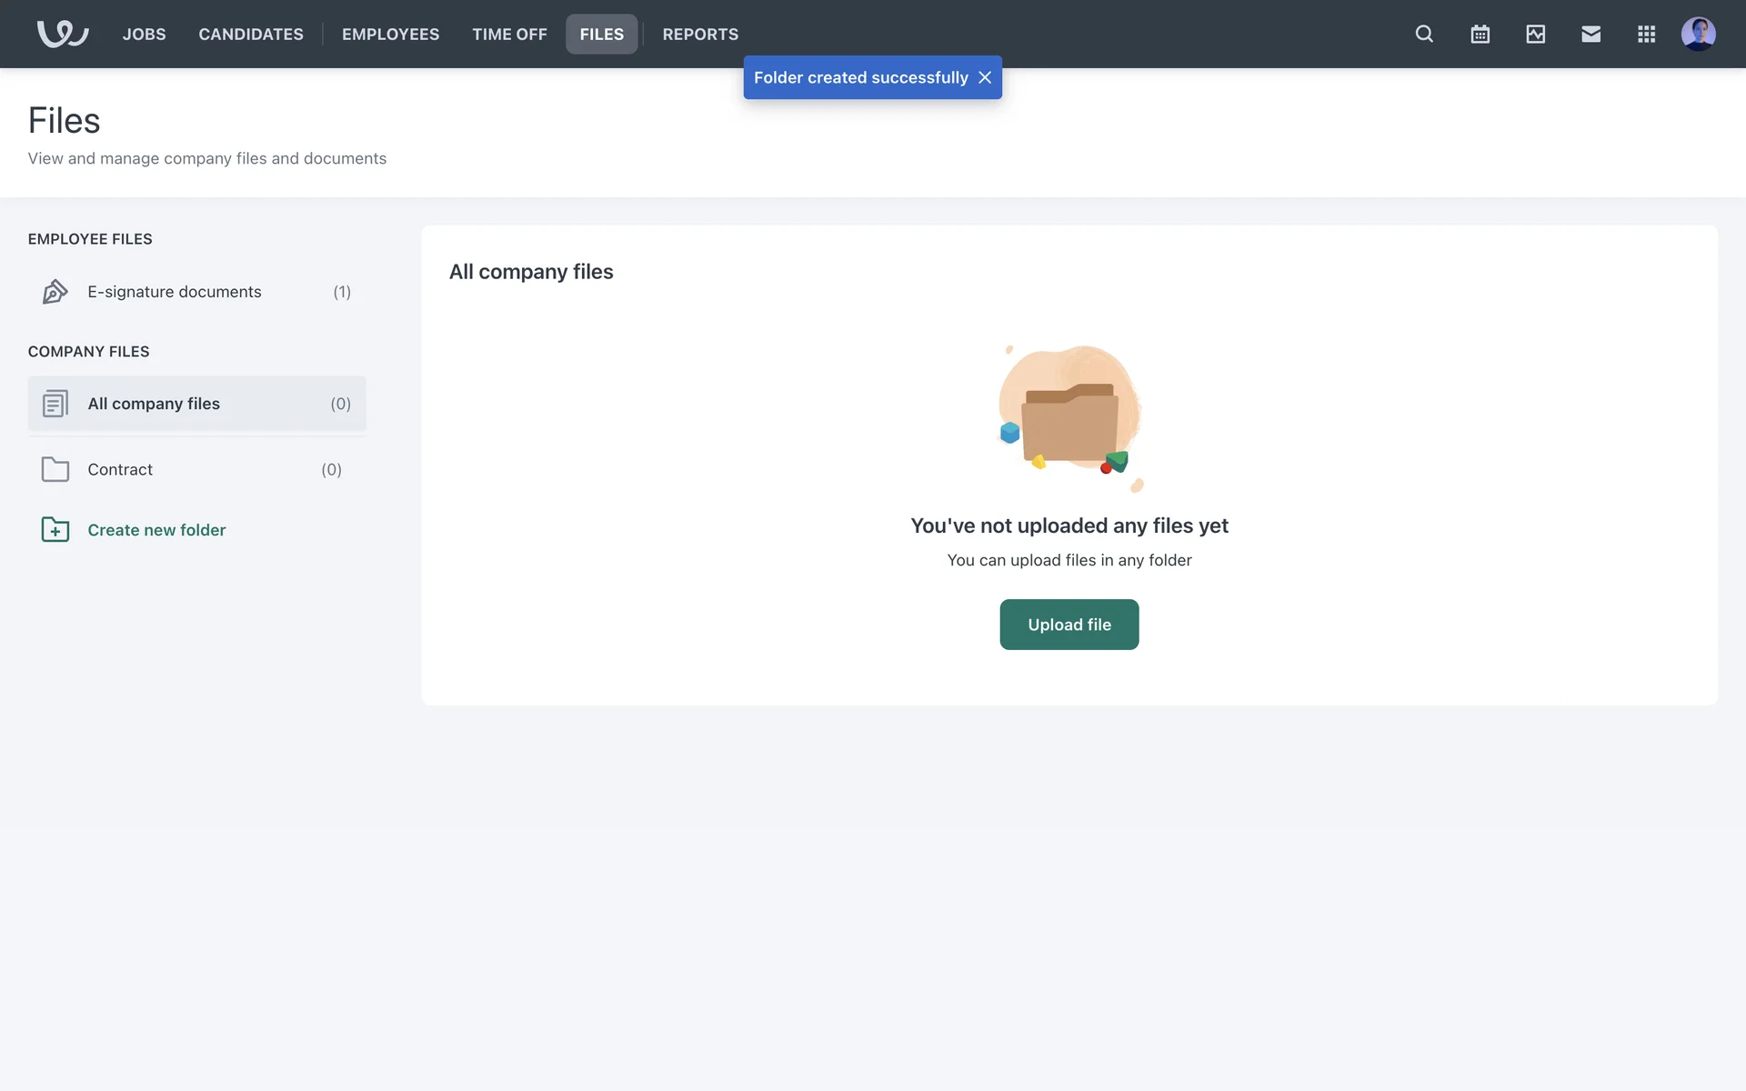The width and height of the screenshot is (1746, 1091).
Task: Click the user profile avatar
Action: coord(1698,34)
